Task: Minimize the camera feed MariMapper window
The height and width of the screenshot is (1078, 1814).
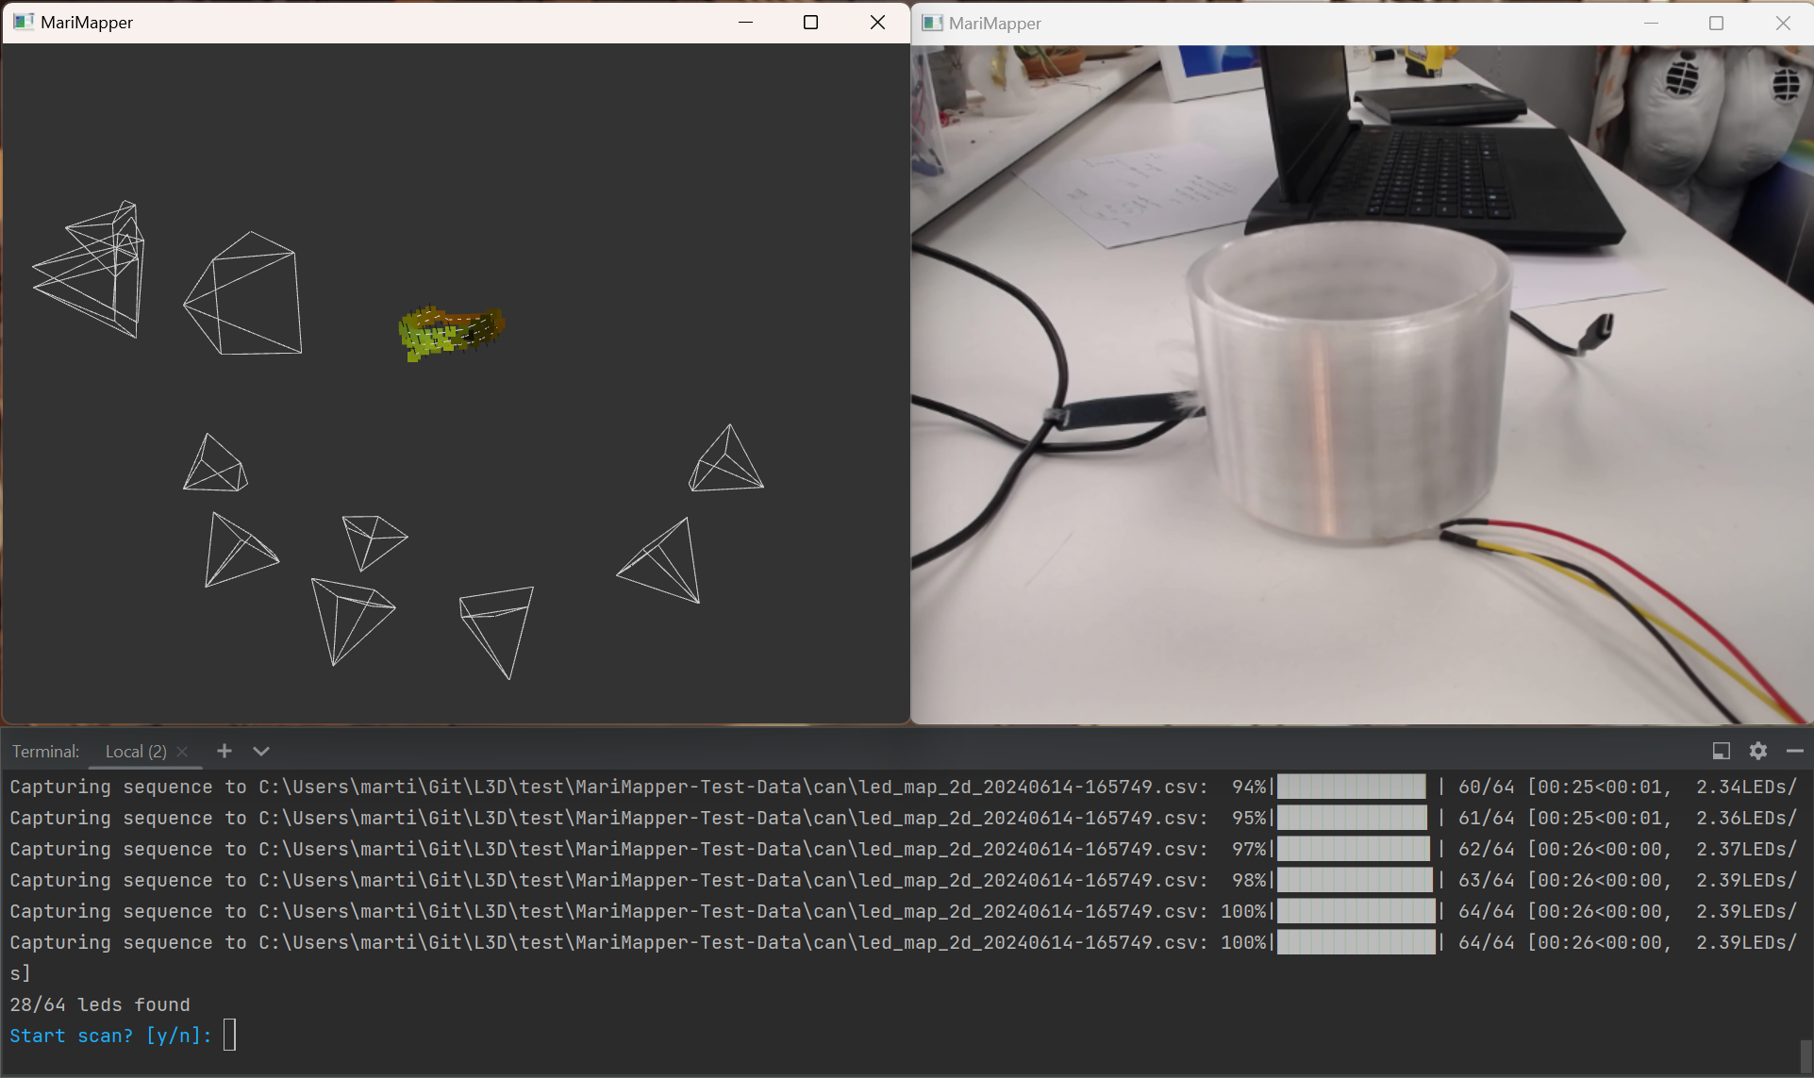Action: (1650, 23)
